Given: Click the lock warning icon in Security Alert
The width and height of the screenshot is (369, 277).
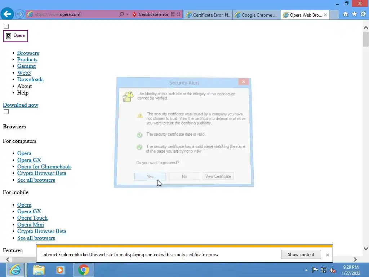Looking at the screenshot, I should 128,97.
